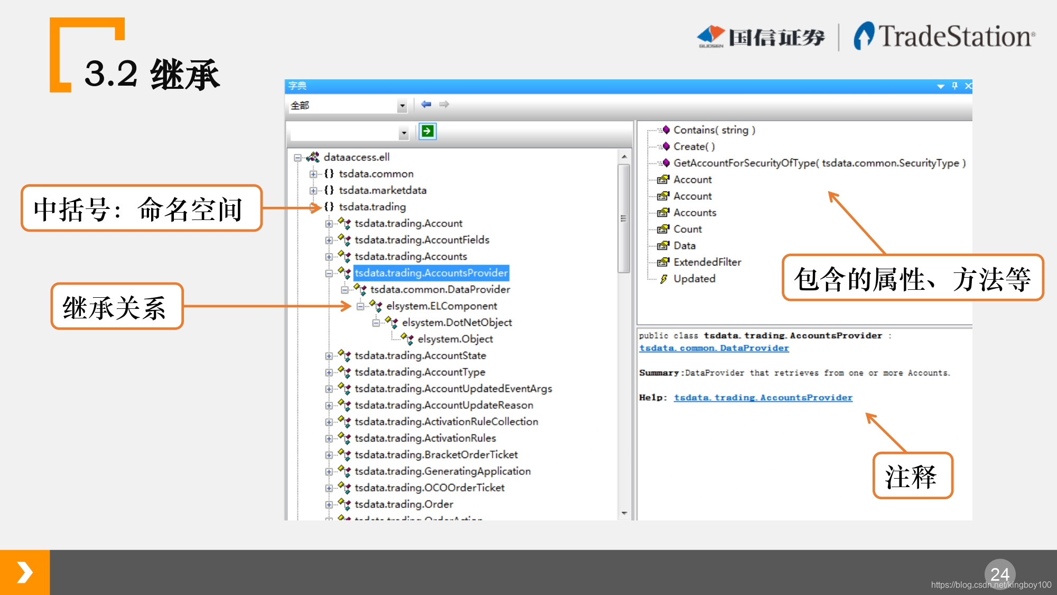Collapse the tsdata.trading.AccountsProvider node
The image size is (1057, 595).
pos(329,273)
